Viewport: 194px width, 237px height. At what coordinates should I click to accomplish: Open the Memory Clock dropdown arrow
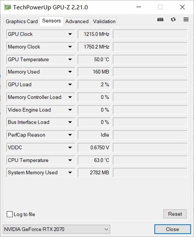pyautogui.click(x=70, y=47)
